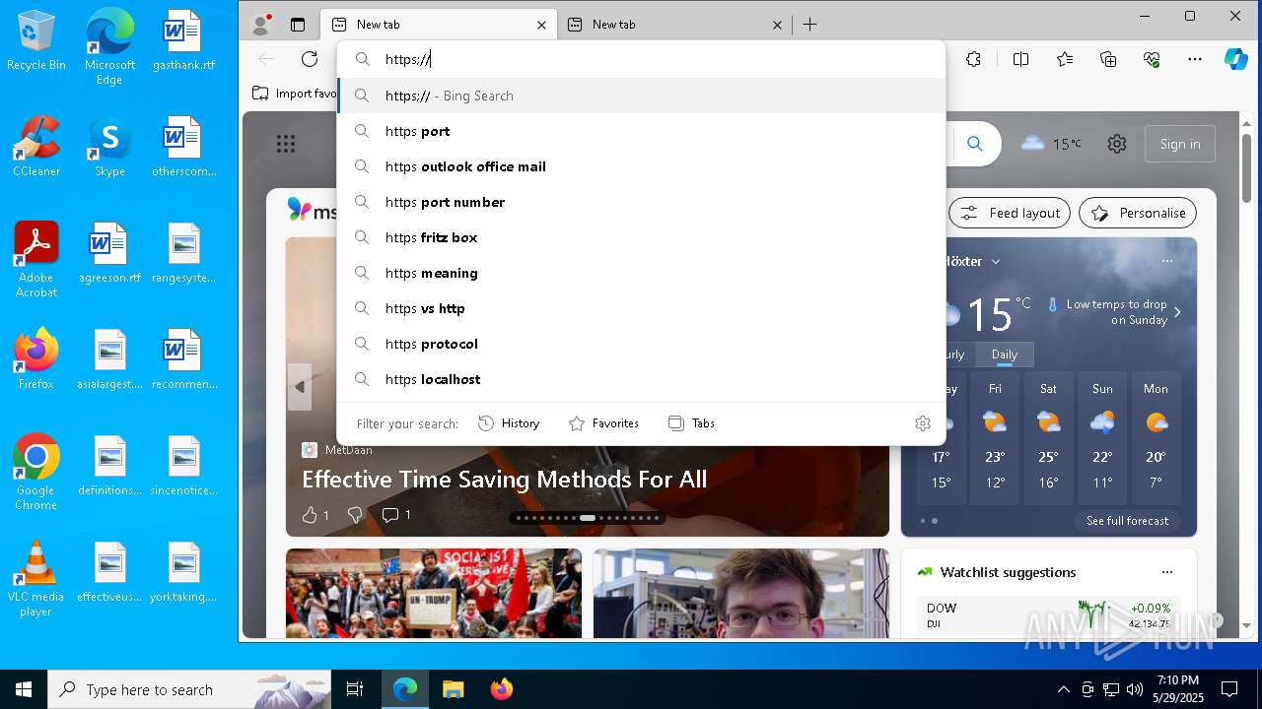
Task: Open Firefox desktop shortcut
Action: [x=36, y=358]
